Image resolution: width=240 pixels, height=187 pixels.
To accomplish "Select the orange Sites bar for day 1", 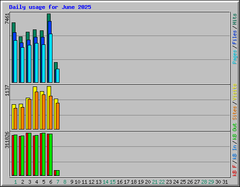I will (15, 119).
